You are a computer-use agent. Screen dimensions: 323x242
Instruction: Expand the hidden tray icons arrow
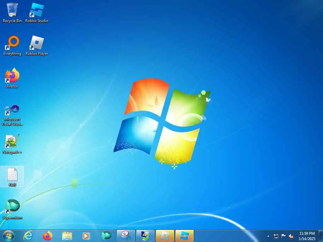pos(268,236)
